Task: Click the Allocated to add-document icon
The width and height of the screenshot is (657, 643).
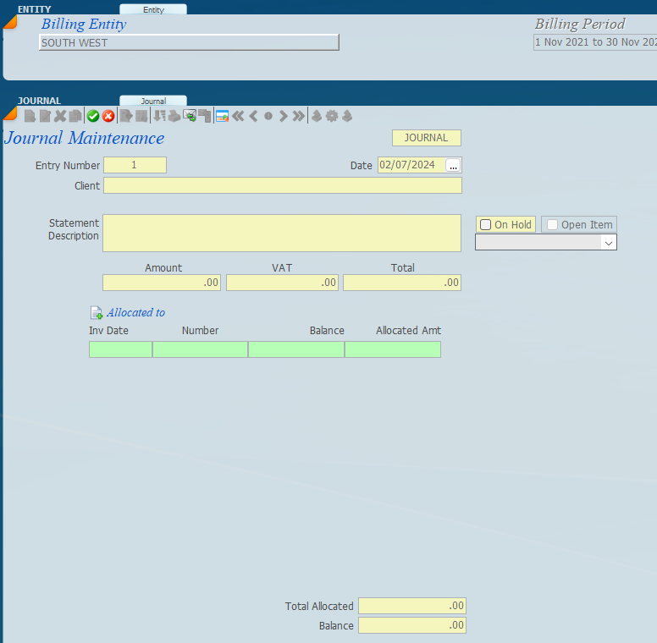Action: 97,313
